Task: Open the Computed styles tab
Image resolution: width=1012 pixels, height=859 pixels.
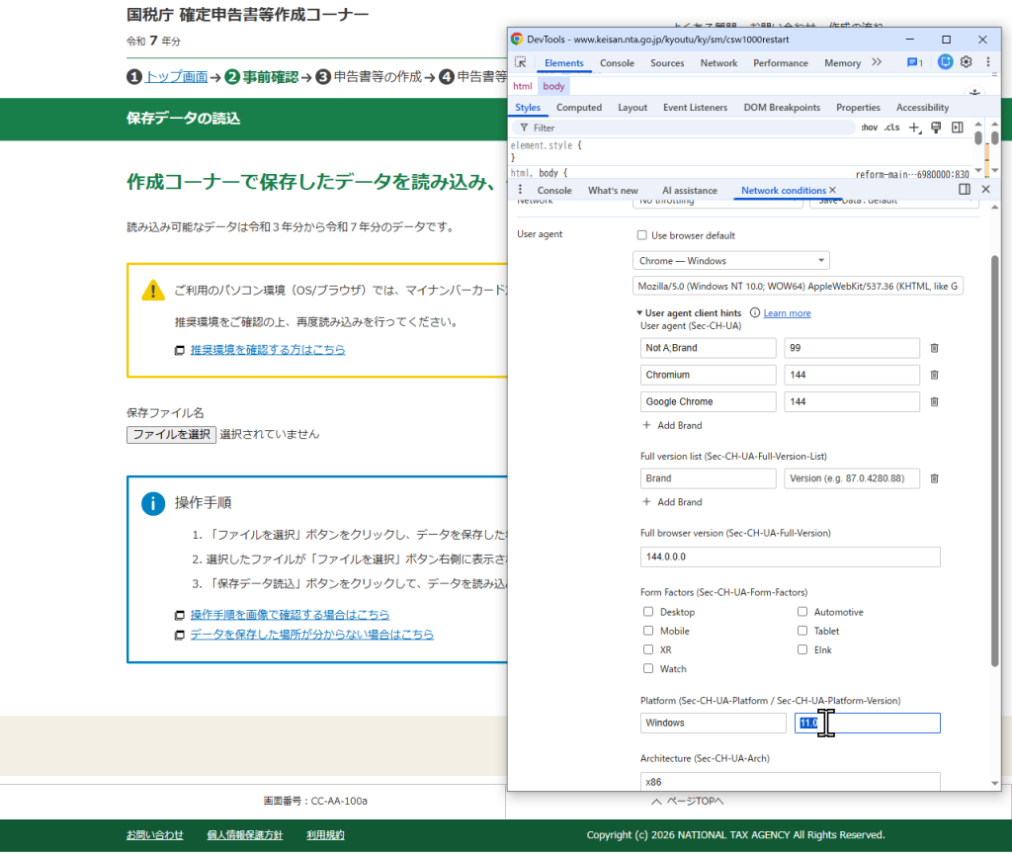Action: tap(579, 108)
